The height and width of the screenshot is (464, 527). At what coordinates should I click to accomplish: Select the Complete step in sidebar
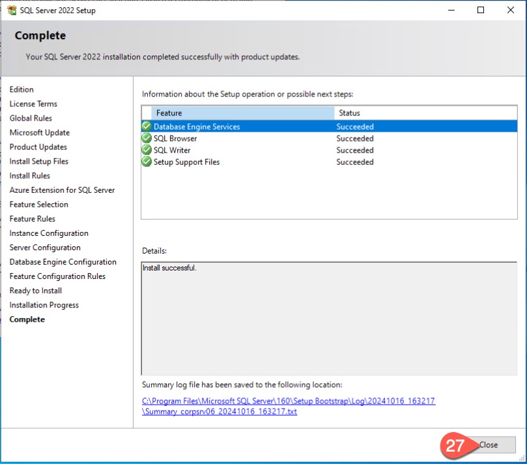click(x=27, y=319)
